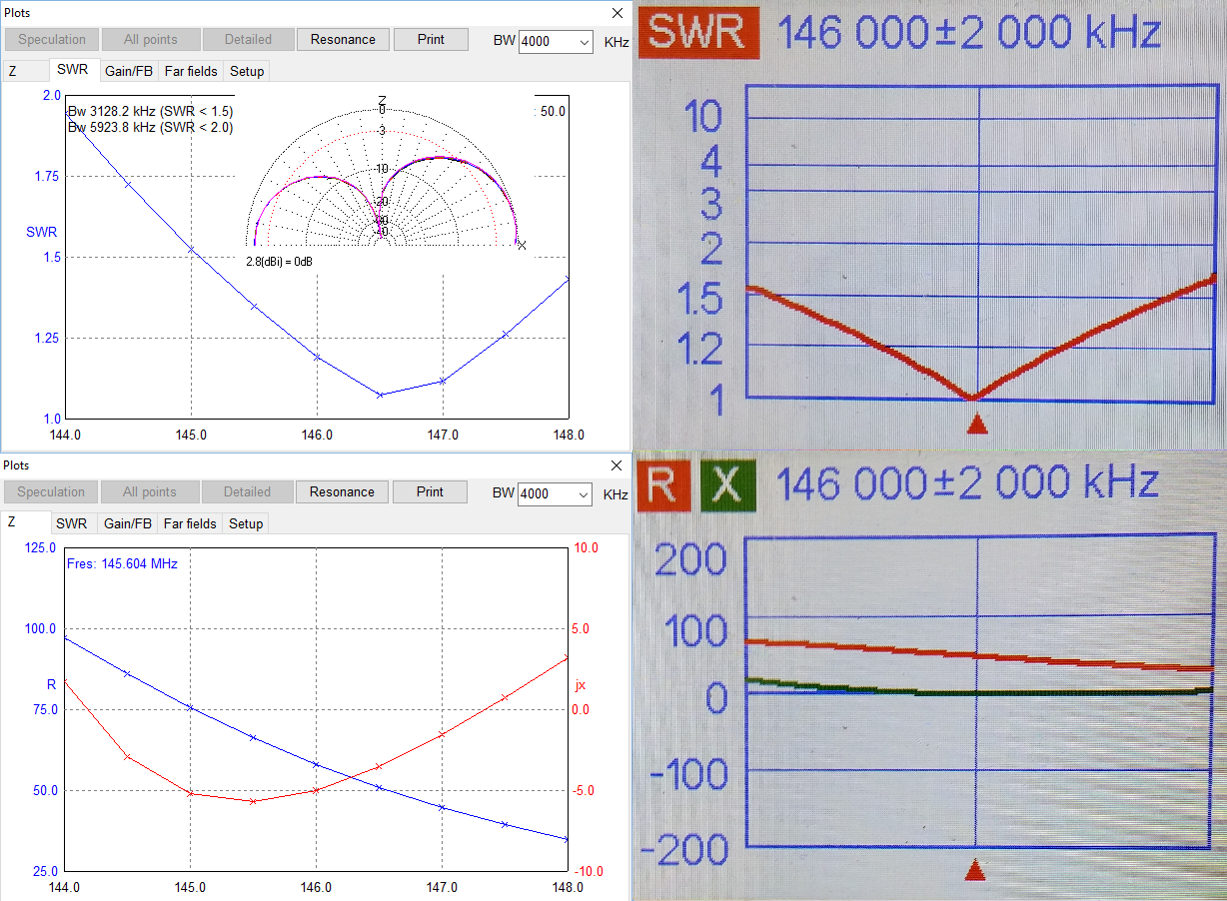The height and width of the screenshot is (901, 1227).
Task: Click the All points button in the top window
Action: click(151, 40)
